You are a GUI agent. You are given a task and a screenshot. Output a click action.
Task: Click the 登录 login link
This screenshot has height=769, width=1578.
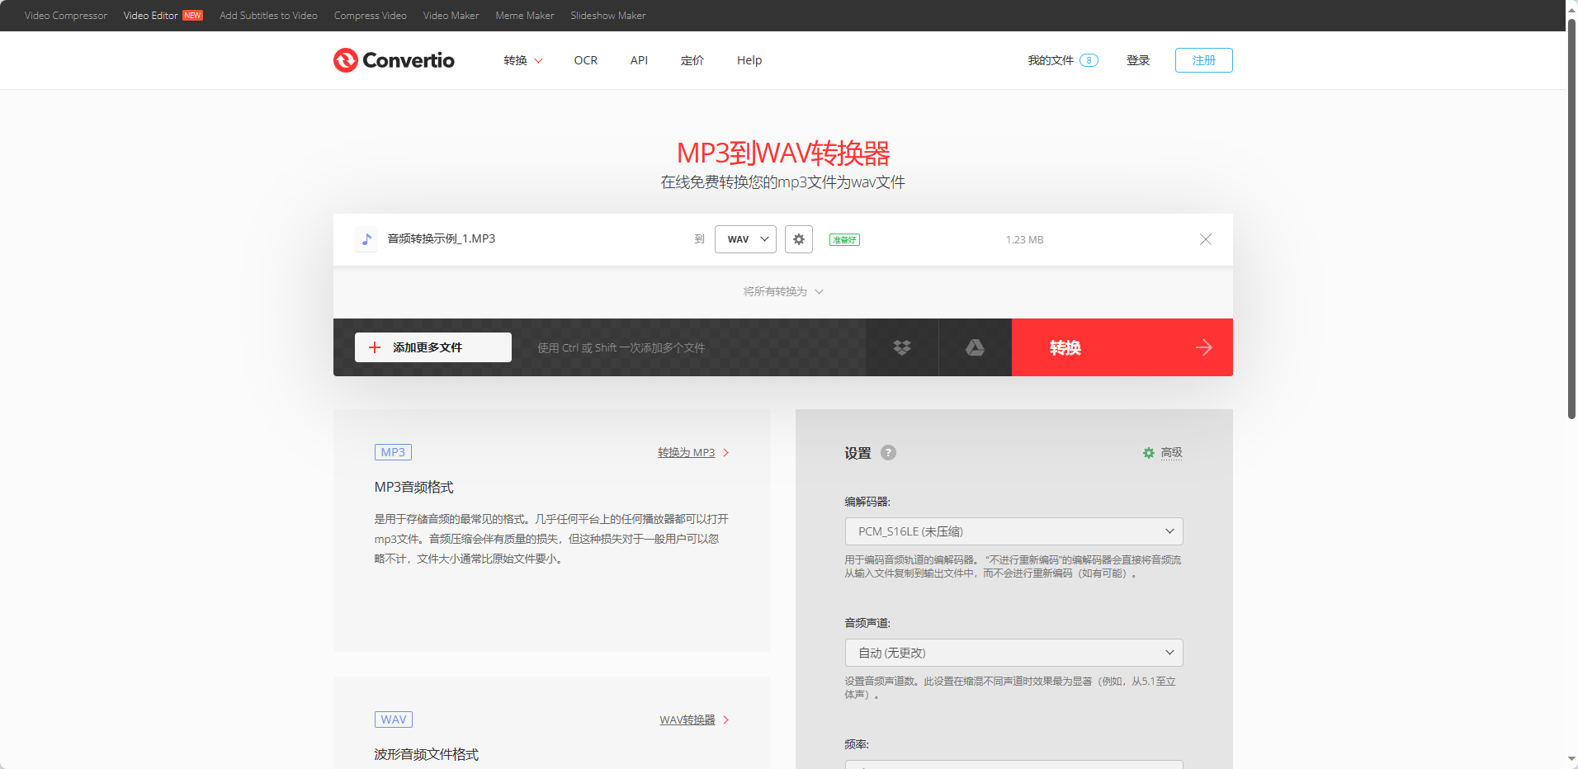point(1137,60)
